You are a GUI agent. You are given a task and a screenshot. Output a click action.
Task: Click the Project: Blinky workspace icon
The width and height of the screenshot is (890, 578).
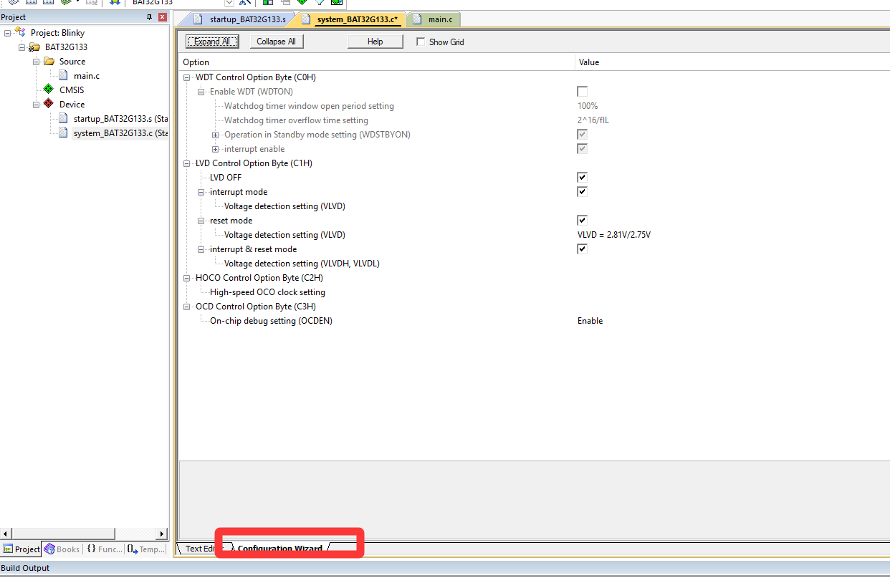(20, 32)
